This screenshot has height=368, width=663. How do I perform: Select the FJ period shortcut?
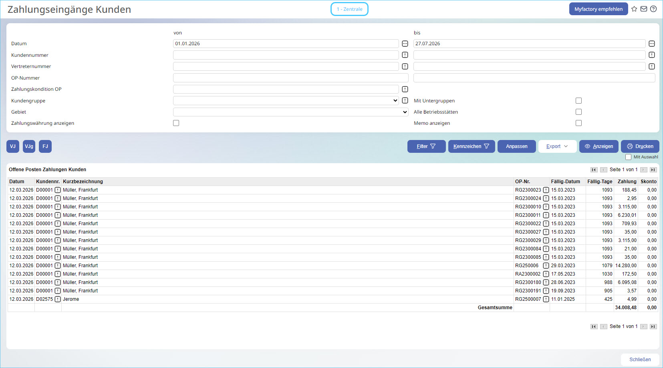coord(45,146)
